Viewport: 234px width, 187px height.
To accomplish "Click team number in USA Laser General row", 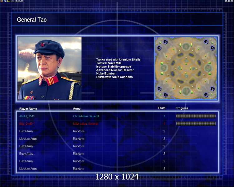I will (164, 124).
